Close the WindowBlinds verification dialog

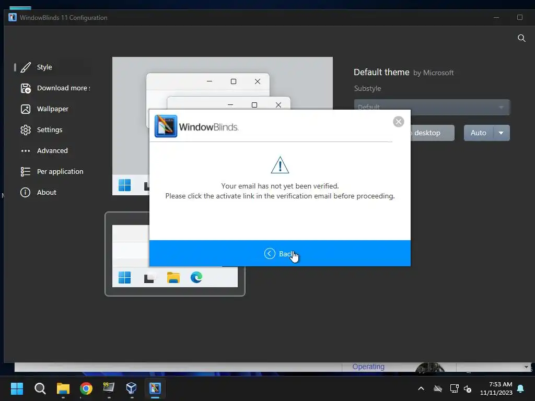[398, 122]
